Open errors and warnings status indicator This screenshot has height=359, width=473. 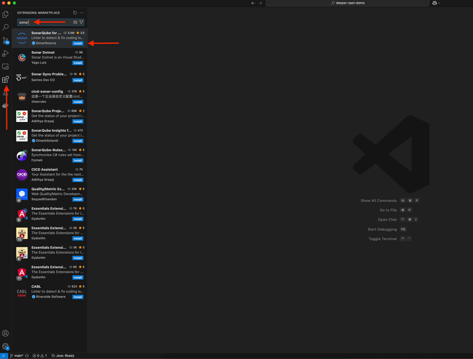click(40, 356)
